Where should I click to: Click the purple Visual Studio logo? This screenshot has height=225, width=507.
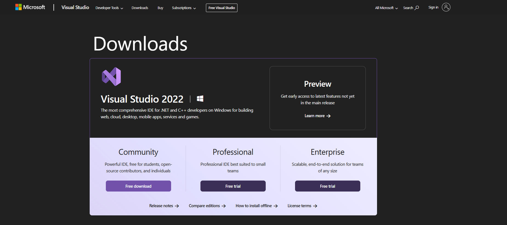point(111,77)
